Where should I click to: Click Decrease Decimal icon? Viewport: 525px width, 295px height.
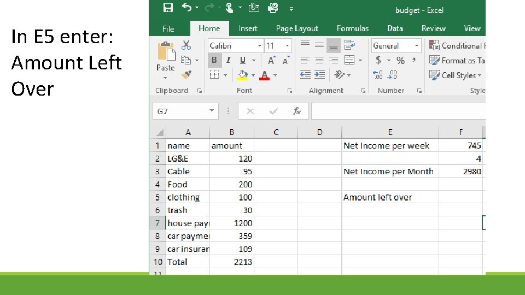point(393,75)
